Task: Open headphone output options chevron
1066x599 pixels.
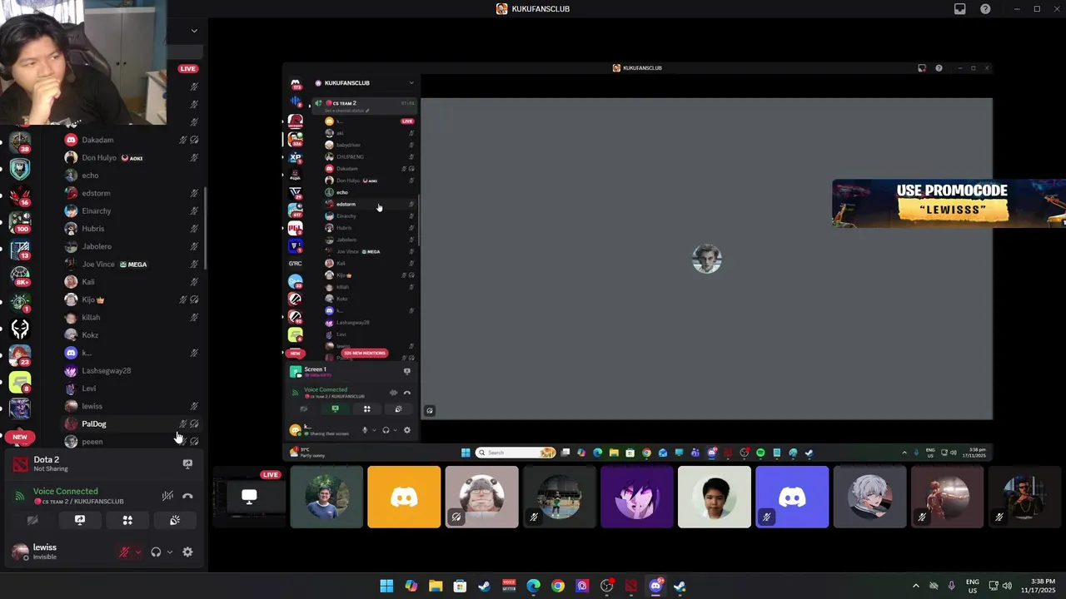Action: [x=169, y=552]
